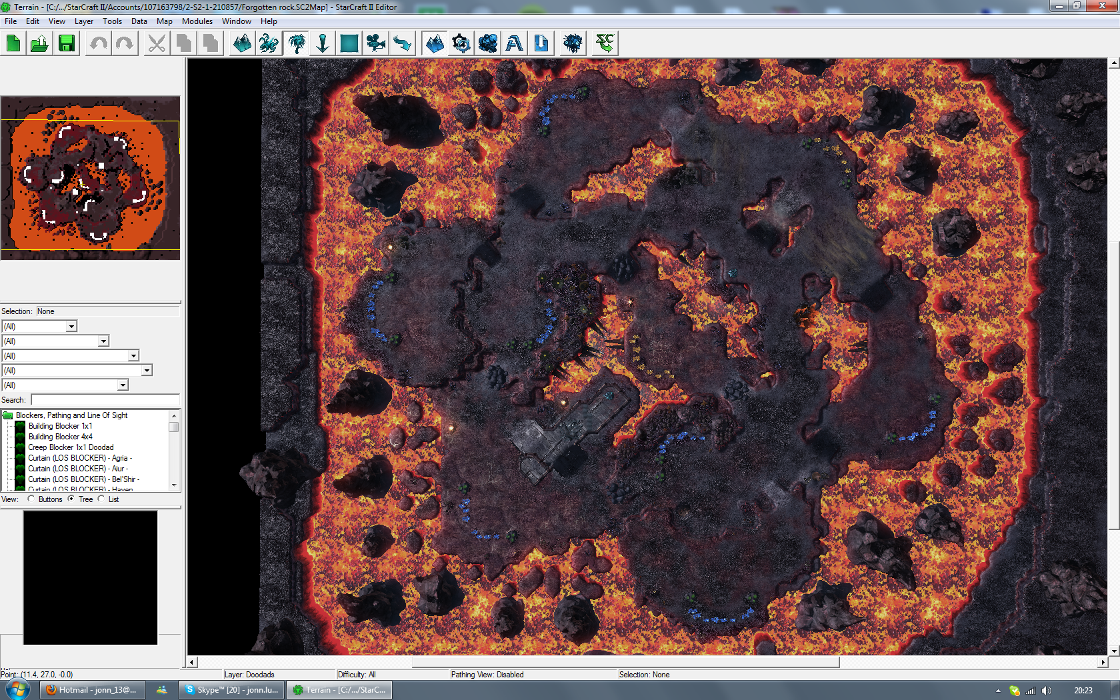Image resolution: width=1120 pixels, height=700 pixels.
Task: Select the Doodads layer palm icon
Action: [x=296, y=44]
